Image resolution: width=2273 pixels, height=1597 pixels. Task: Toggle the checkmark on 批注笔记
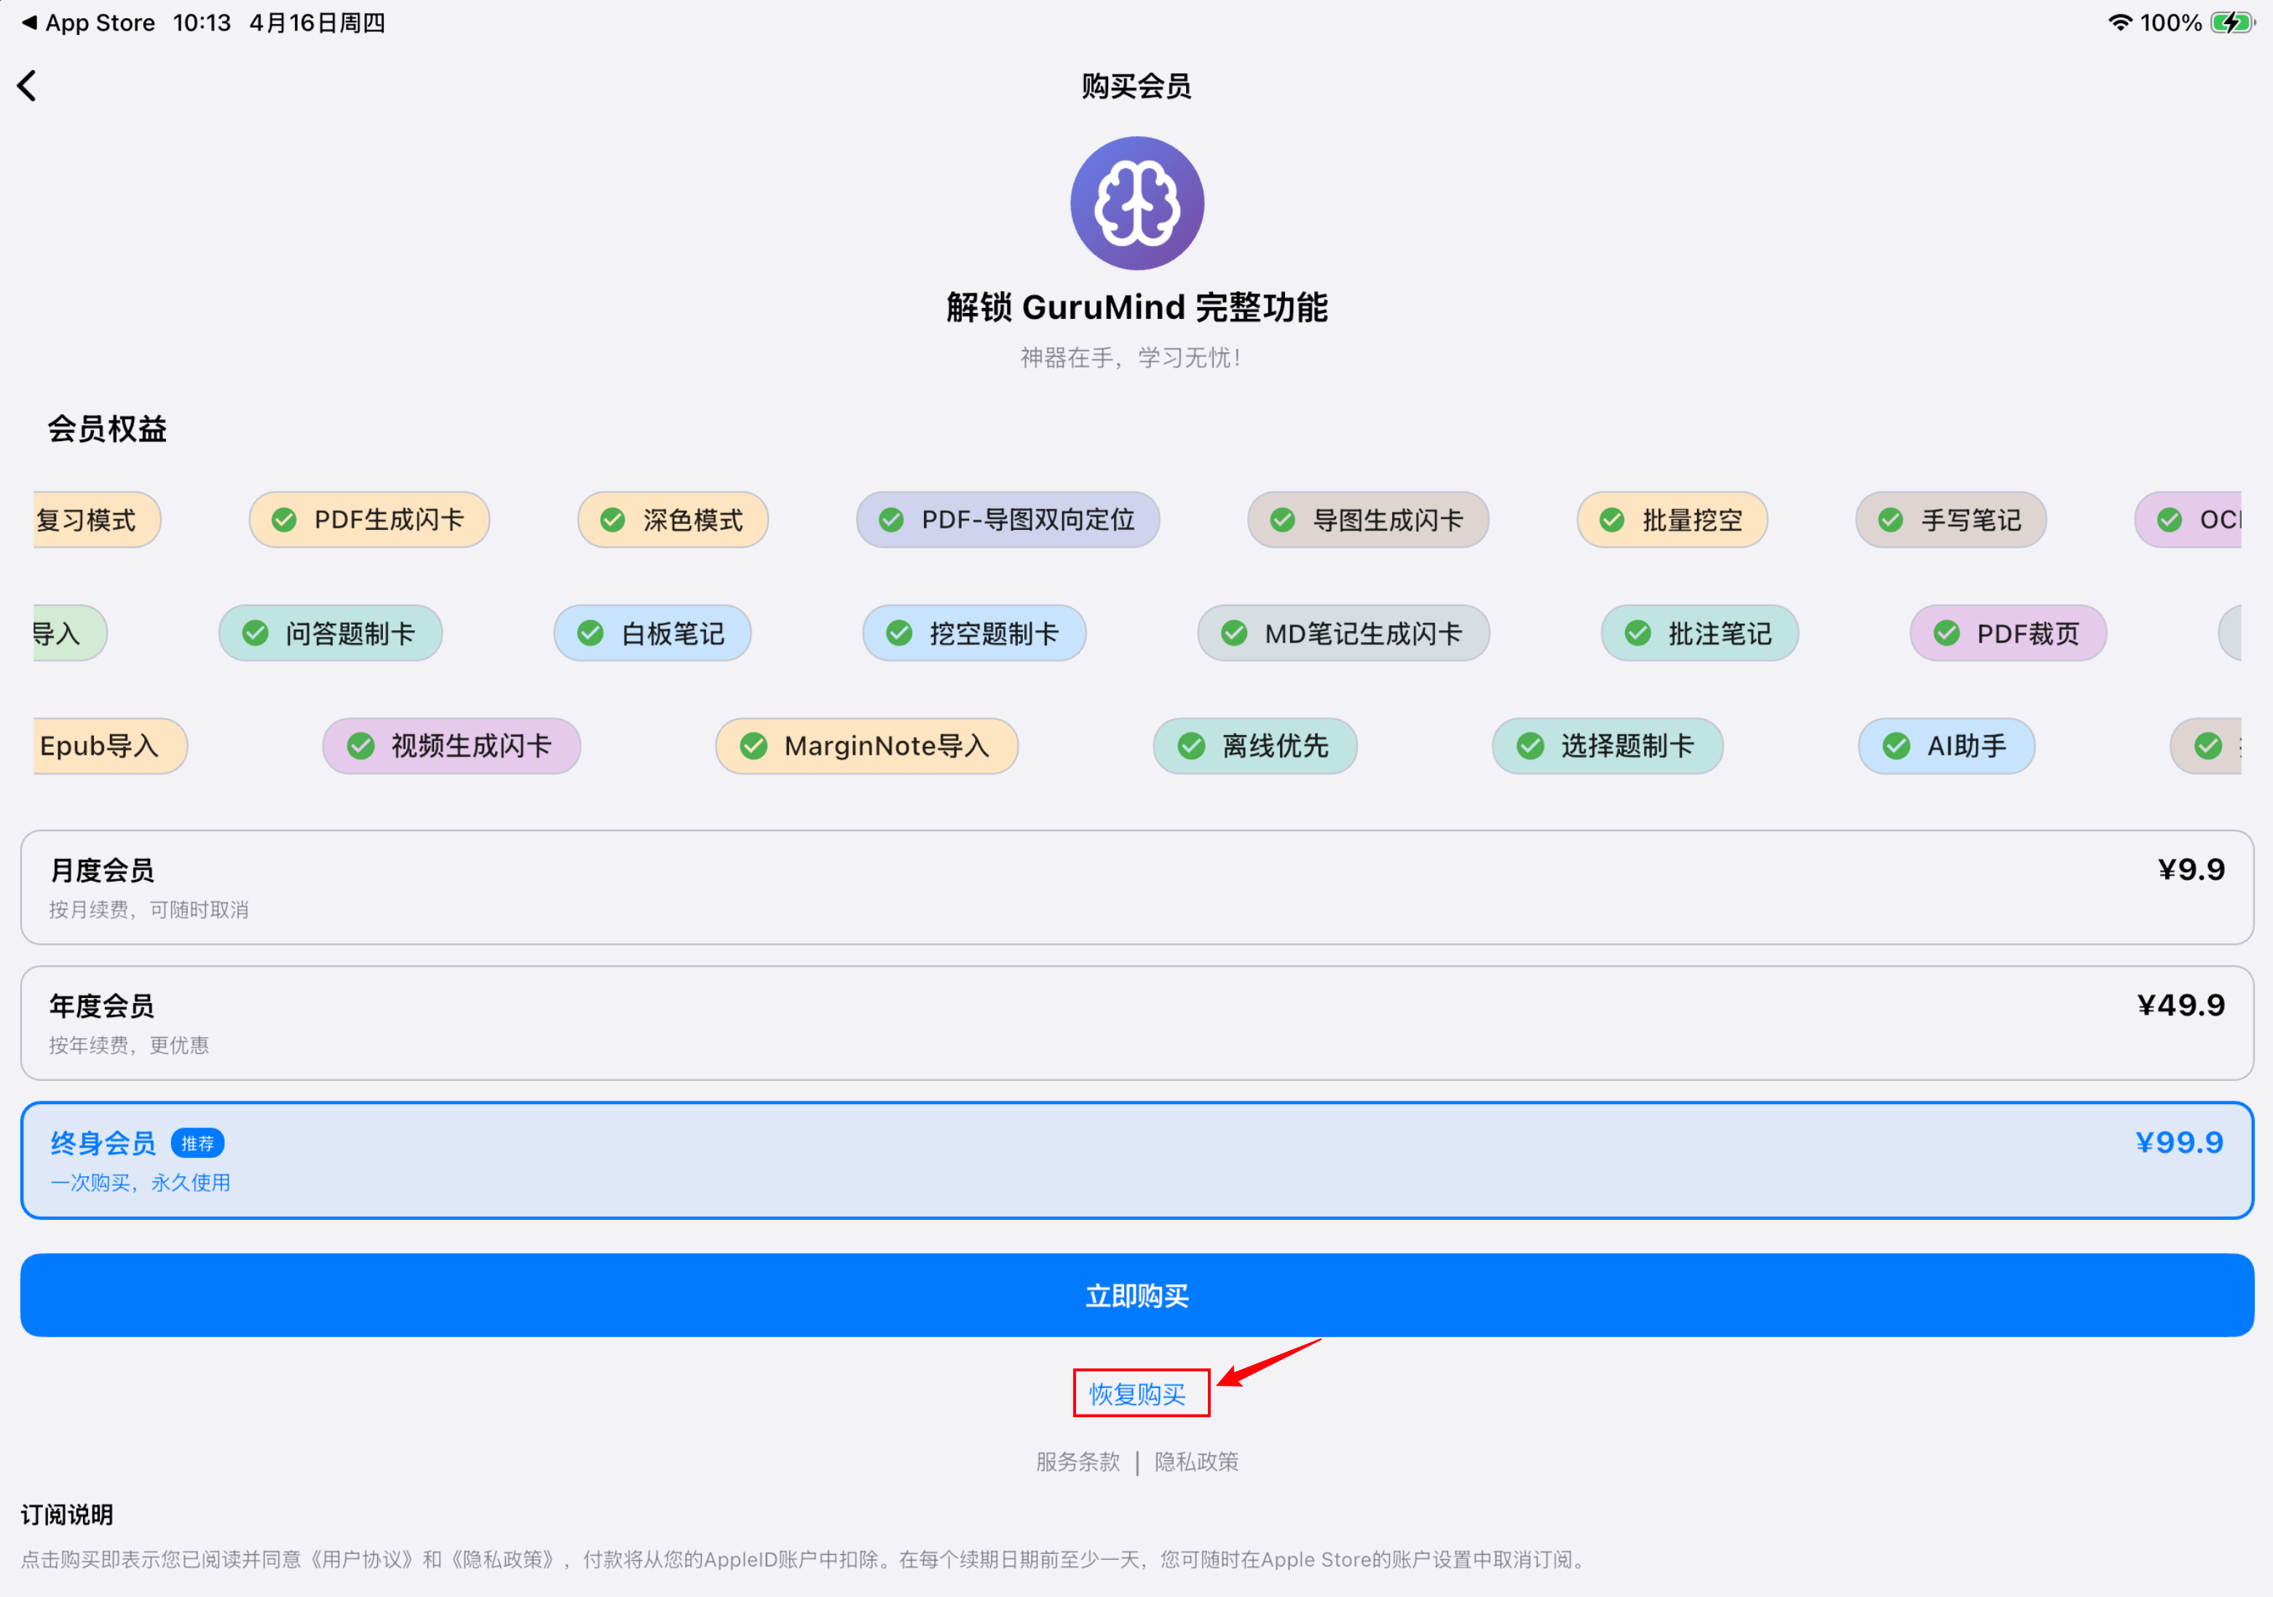coord(1638,633)
